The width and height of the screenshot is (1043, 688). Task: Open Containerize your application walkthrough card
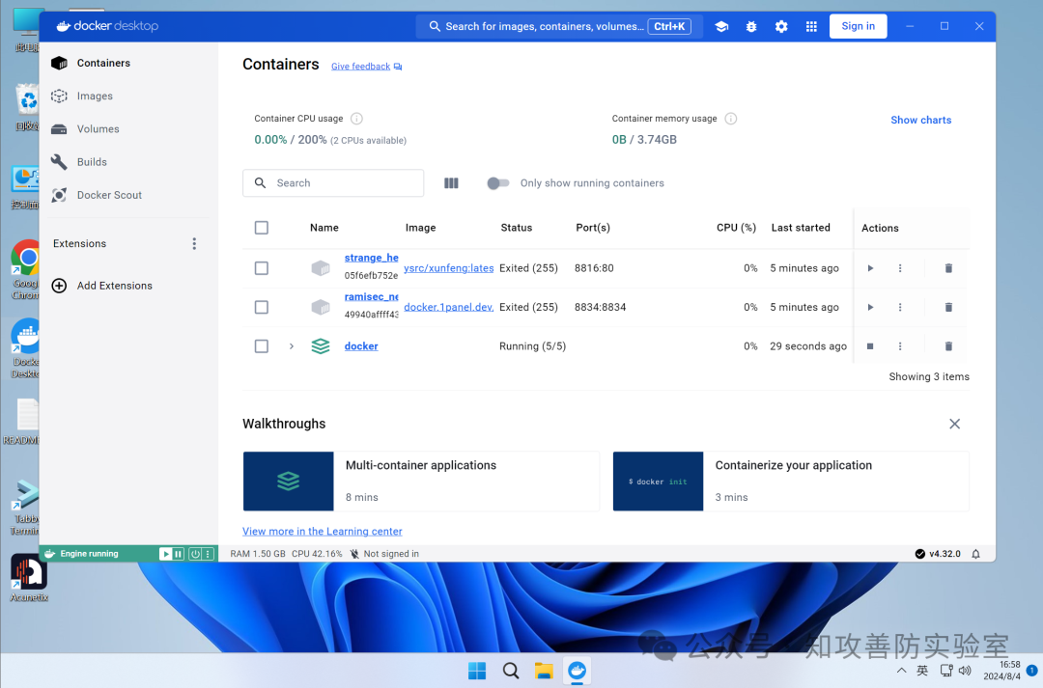[x=791, y=482]
